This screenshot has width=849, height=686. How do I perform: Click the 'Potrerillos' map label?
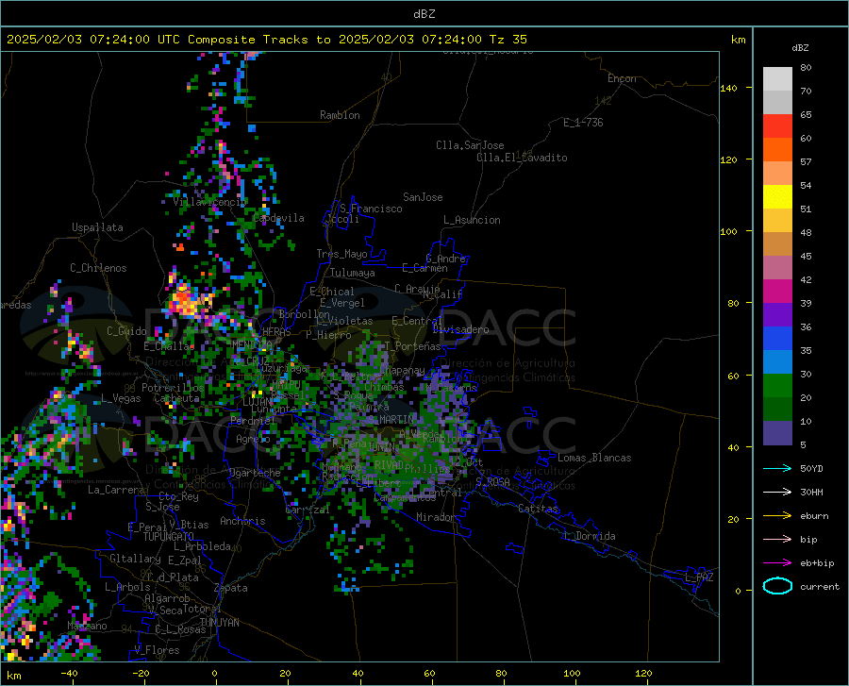click(x=173, y=388)
